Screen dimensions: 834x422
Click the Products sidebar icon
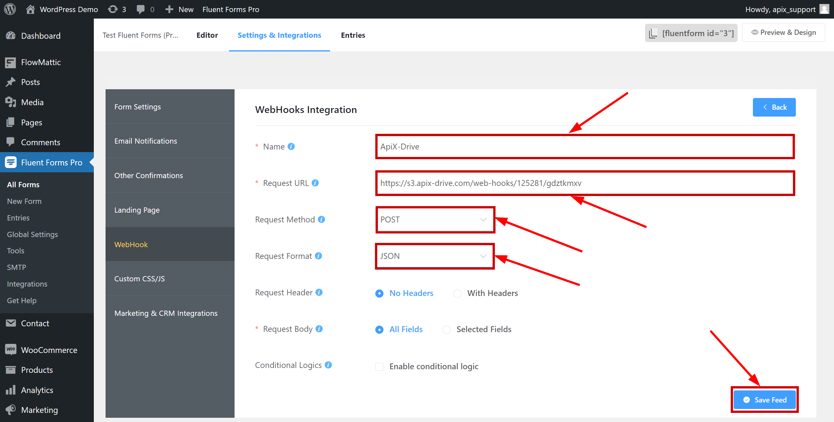click(11, 370)
